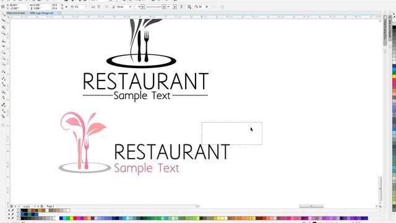Select the Polygon tool in the toolbox

[x=4, y=64]
